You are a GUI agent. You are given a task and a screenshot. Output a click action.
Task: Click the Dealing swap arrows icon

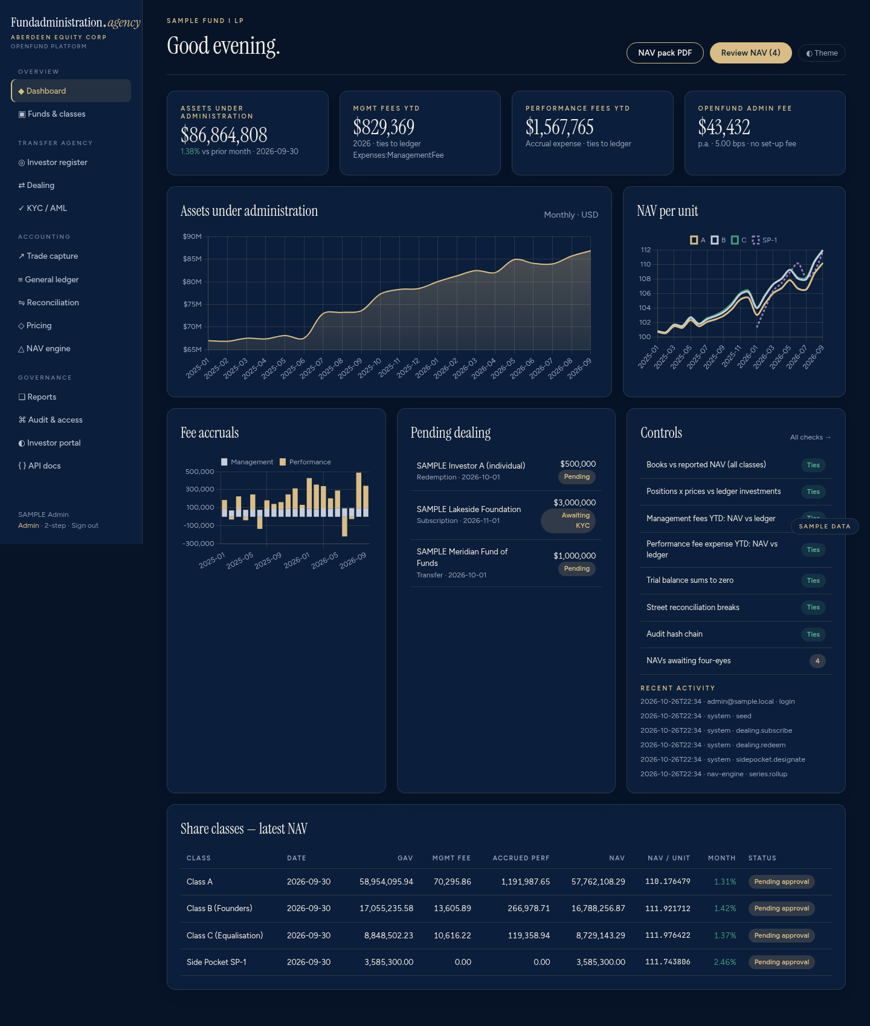[x=22, y=185]
